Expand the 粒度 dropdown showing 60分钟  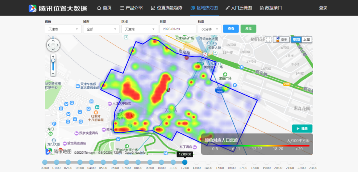pos(209,29)
